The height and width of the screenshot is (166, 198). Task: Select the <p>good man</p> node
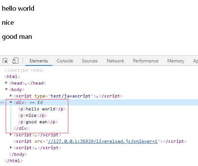tap(38, 122)
